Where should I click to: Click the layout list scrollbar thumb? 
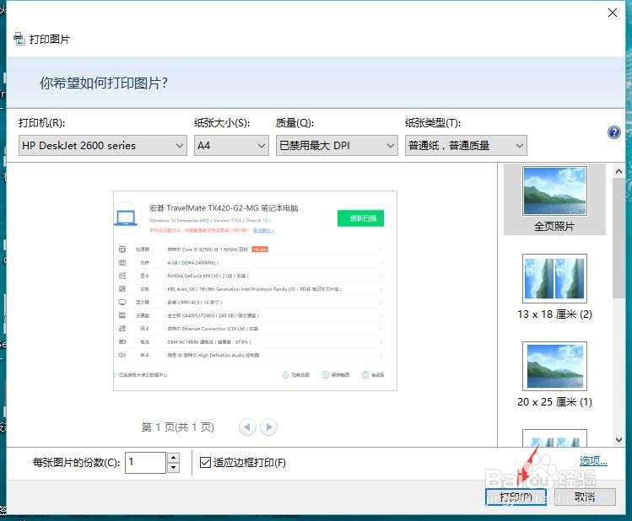pyautogui.click(x=618, y=238)
